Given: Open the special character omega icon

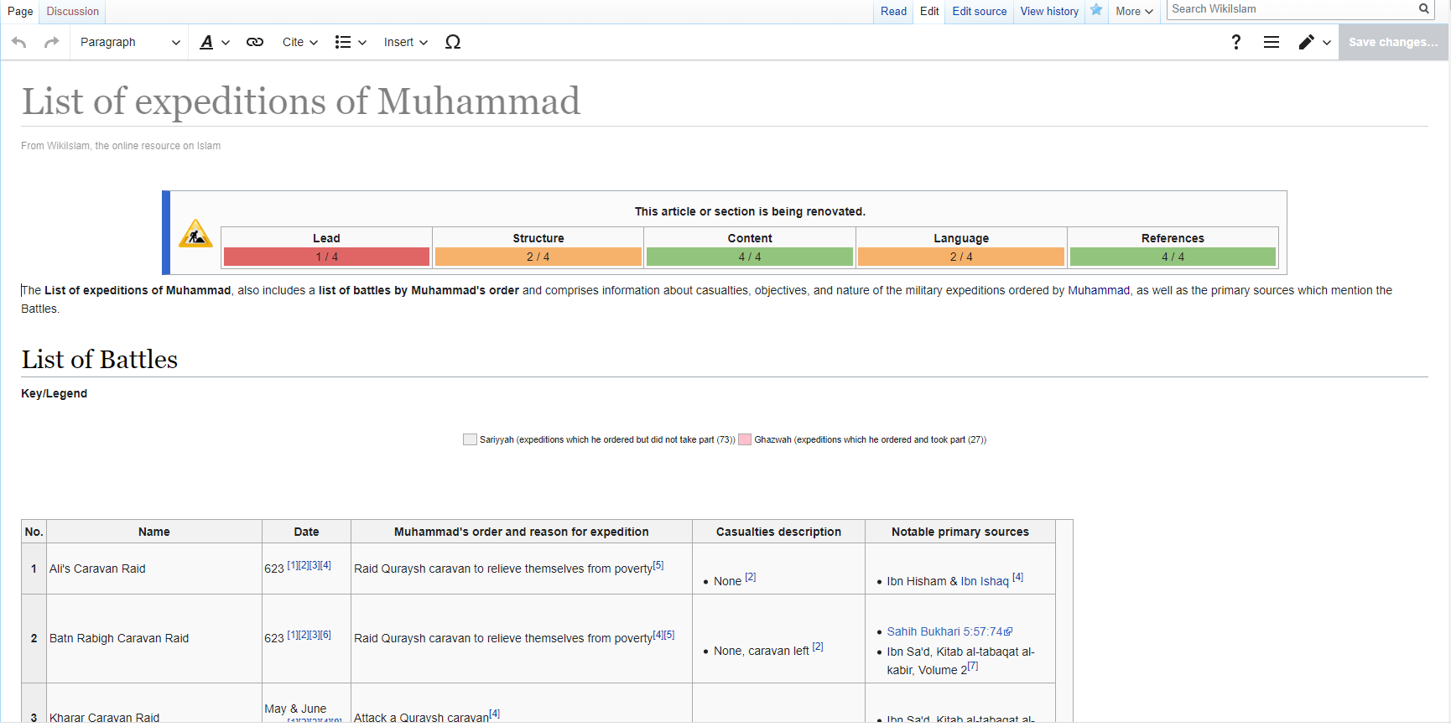Looking at the screenshot, I should (453, 42).
